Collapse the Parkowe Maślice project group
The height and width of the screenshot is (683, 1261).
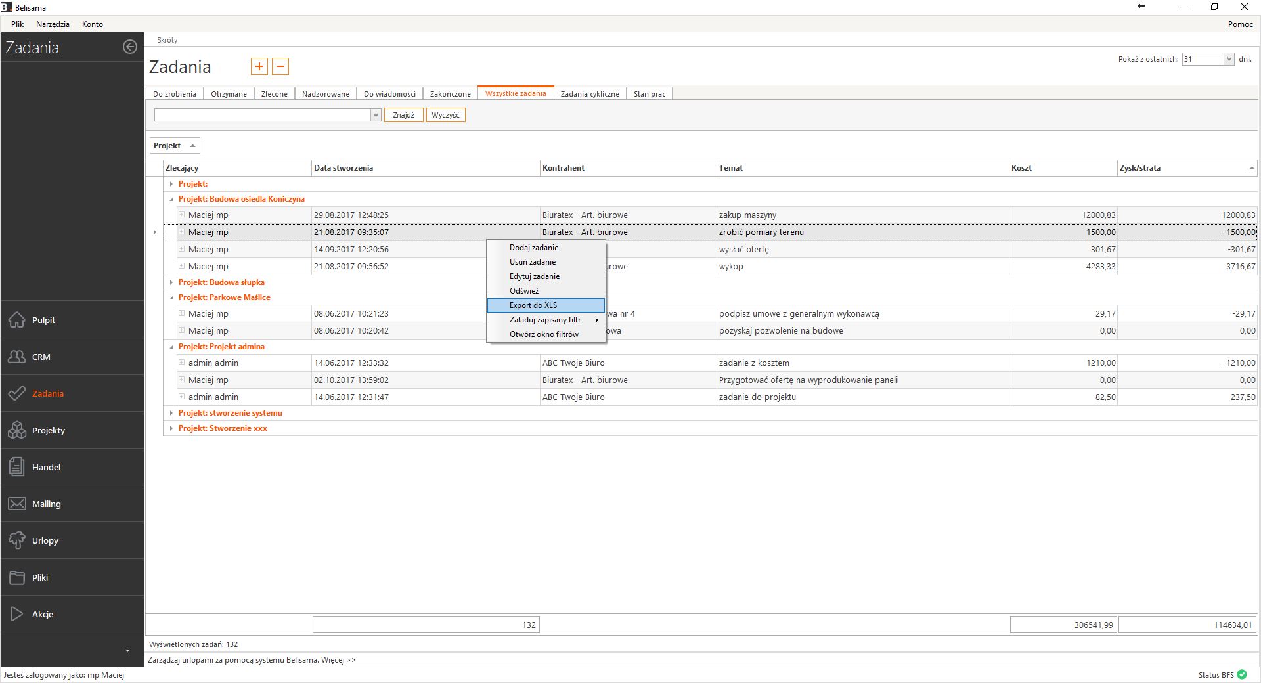pyautogui.click(x=171, y=297)
